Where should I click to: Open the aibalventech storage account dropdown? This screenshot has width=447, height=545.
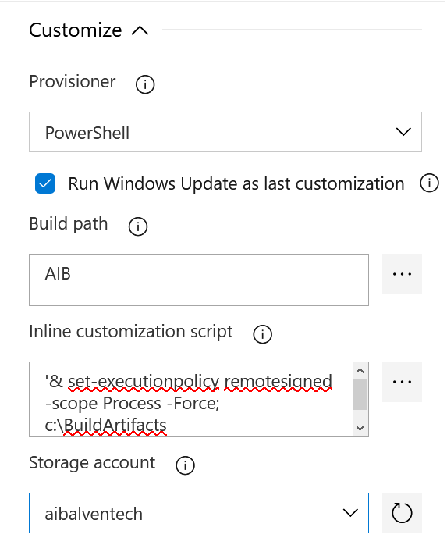click(199, 513)
